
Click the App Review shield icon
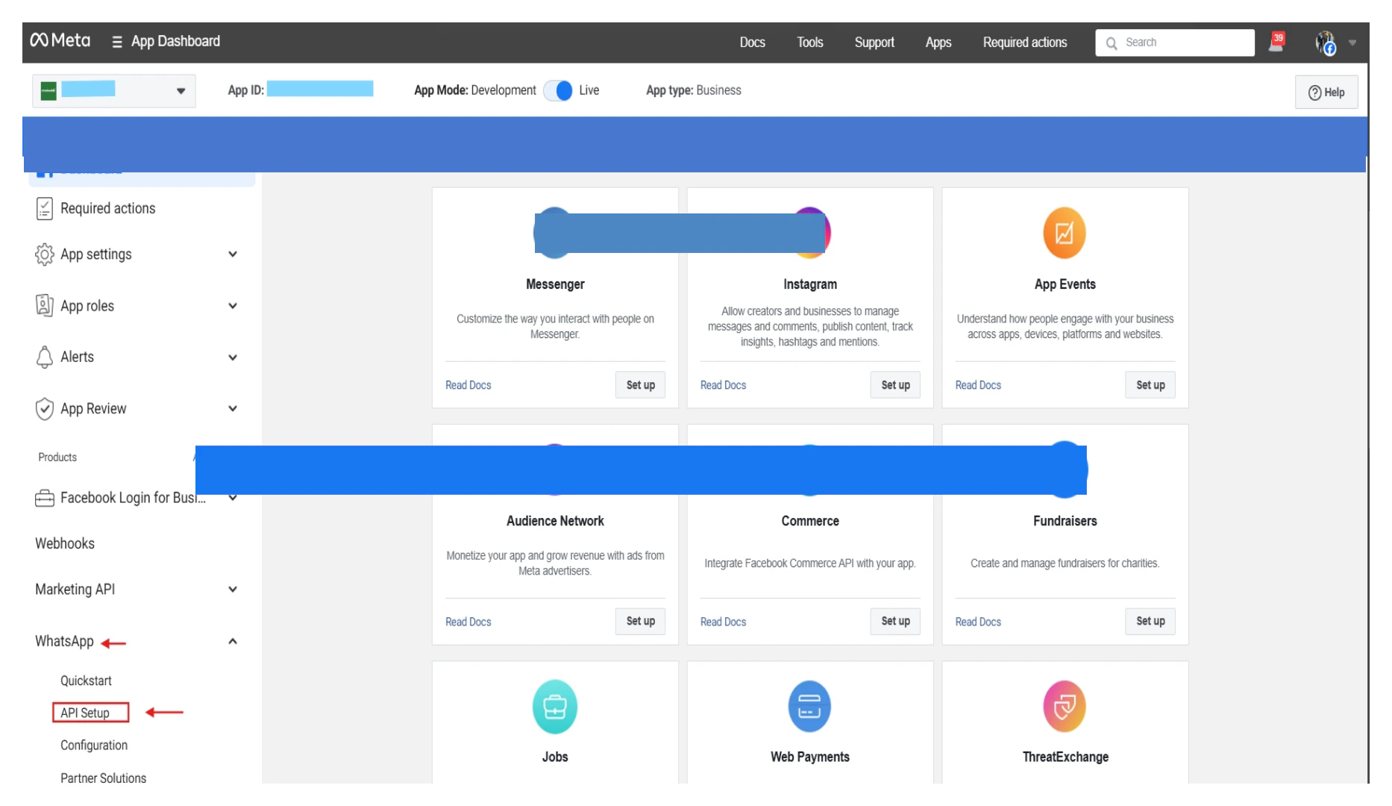pyautogui.click(x=45, y=408)
